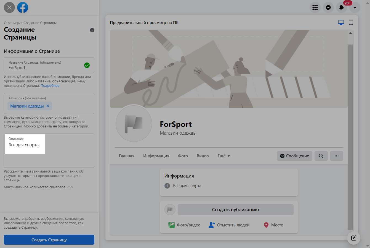Click the search icon in page preview
The image size is (370, 248).
click(x=321, y=156)
